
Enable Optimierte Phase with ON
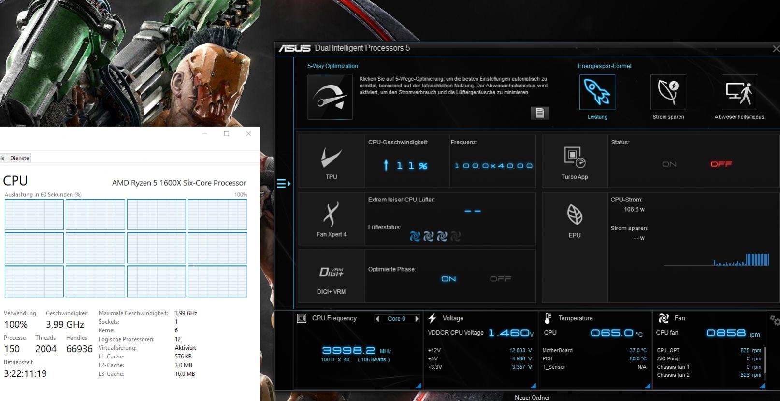pyautogui.click(x=448, y=279)
